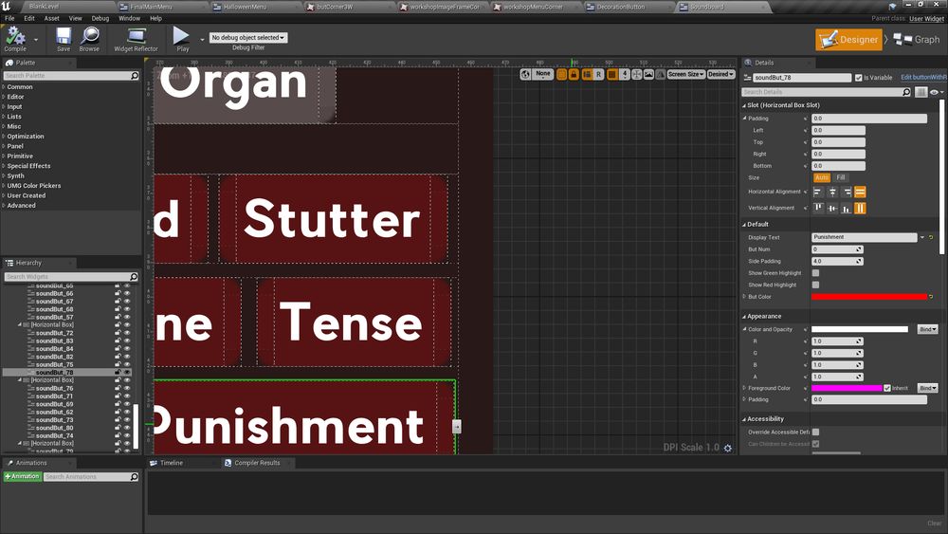Add a new Animation
948x534 pixels.
click(23, 477)
